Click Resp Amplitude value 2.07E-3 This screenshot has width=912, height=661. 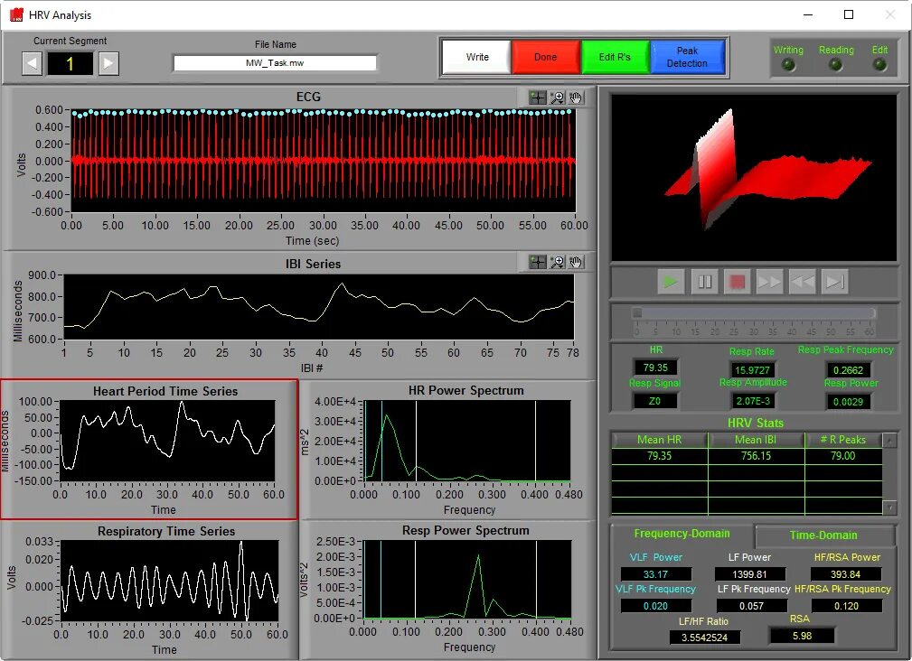coord(752,401)
